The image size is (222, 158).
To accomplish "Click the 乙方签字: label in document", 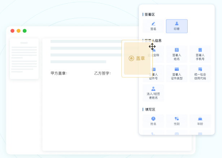I will tap(103, 73).
